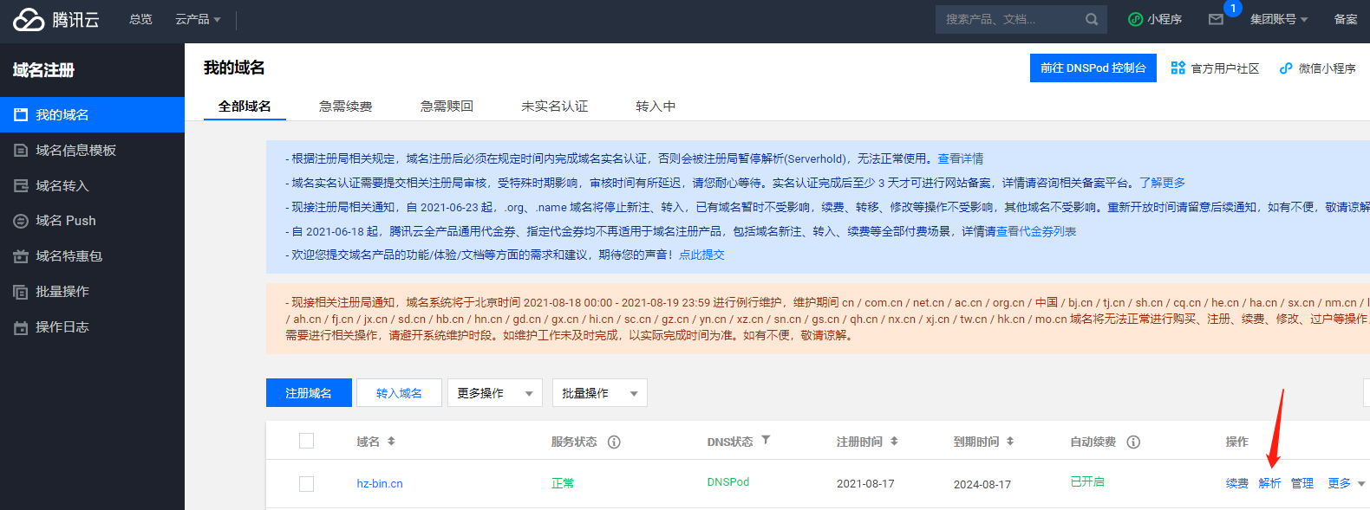Click 转入域名 button

[x=399, y=393]
